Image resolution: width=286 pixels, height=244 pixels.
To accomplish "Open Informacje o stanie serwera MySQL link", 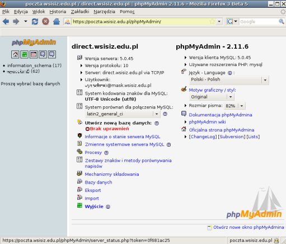I will (123, 137).
